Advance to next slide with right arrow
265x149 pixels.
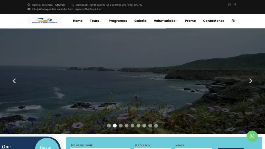click(x=251, y=81)
